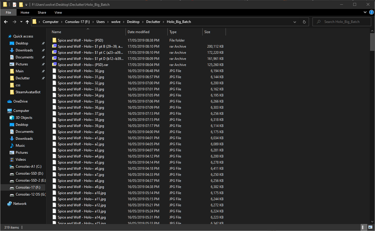This screenshot has height=231, width=375.
Task: Open 3D Objects under Computer
Action: pos(24,118)
